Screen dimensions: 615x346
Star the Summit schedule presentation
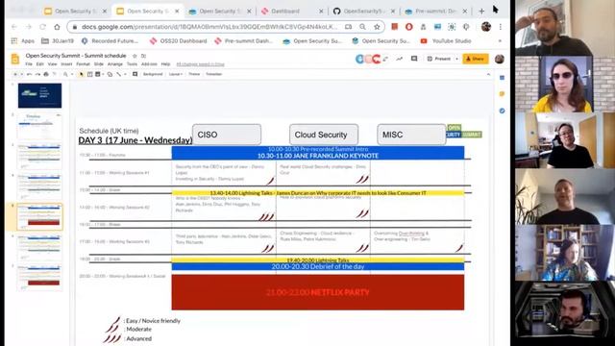(x=135, y=56)
